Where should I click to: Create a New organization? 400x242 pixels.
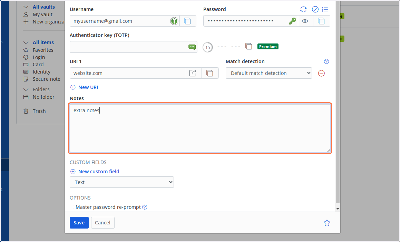44,22
